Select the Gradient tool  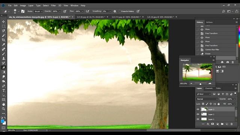3,72
